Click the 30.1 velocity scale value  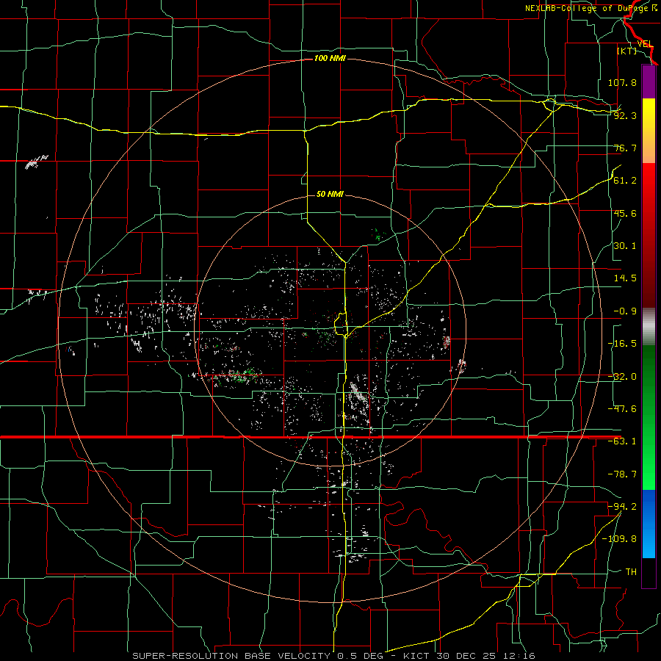coord(625,246)
